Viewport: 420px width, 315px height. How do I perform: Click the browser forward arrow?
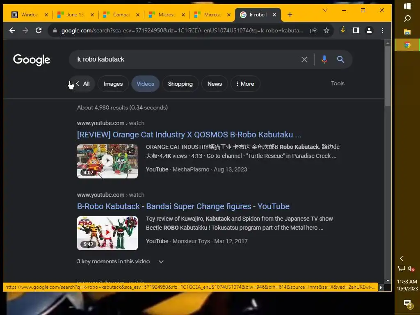(x=25, y=30)
